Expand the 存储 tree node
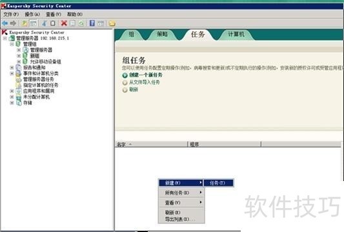Image resolution: width=344 pixels, height=232 pixels. point(12,102)
